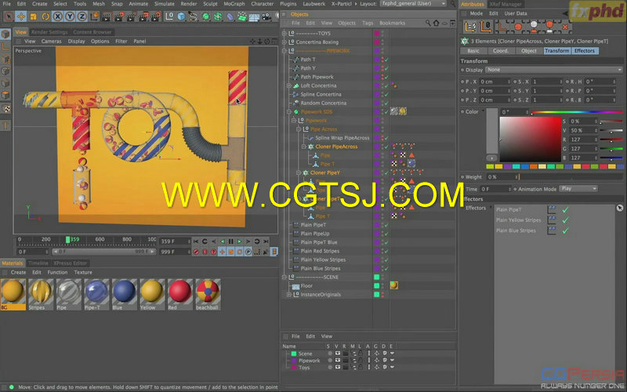Screen dimensions: 627x392
Task: Switch to Timeline tab
Action: (38, 263)
